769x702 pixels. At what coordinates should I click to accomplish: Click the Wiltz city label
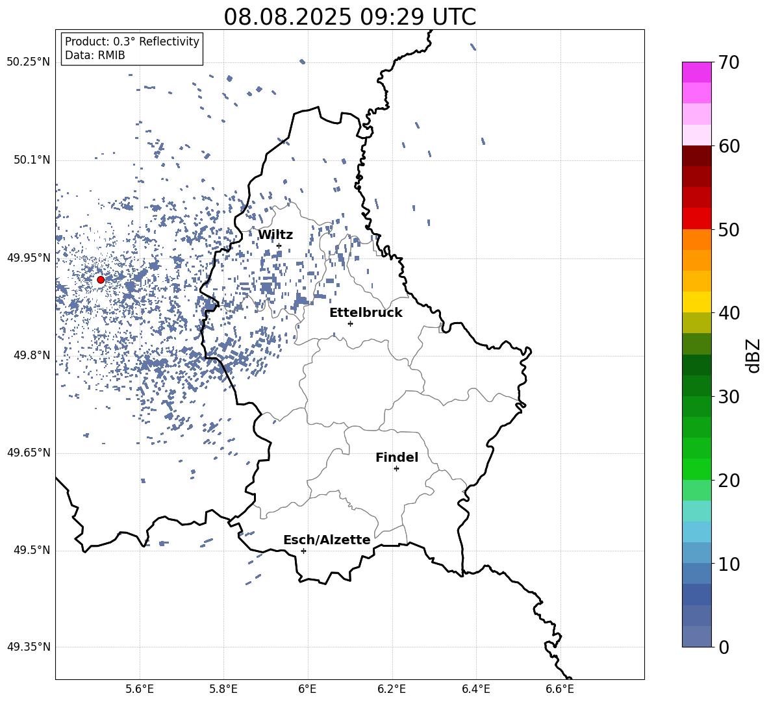275,235
